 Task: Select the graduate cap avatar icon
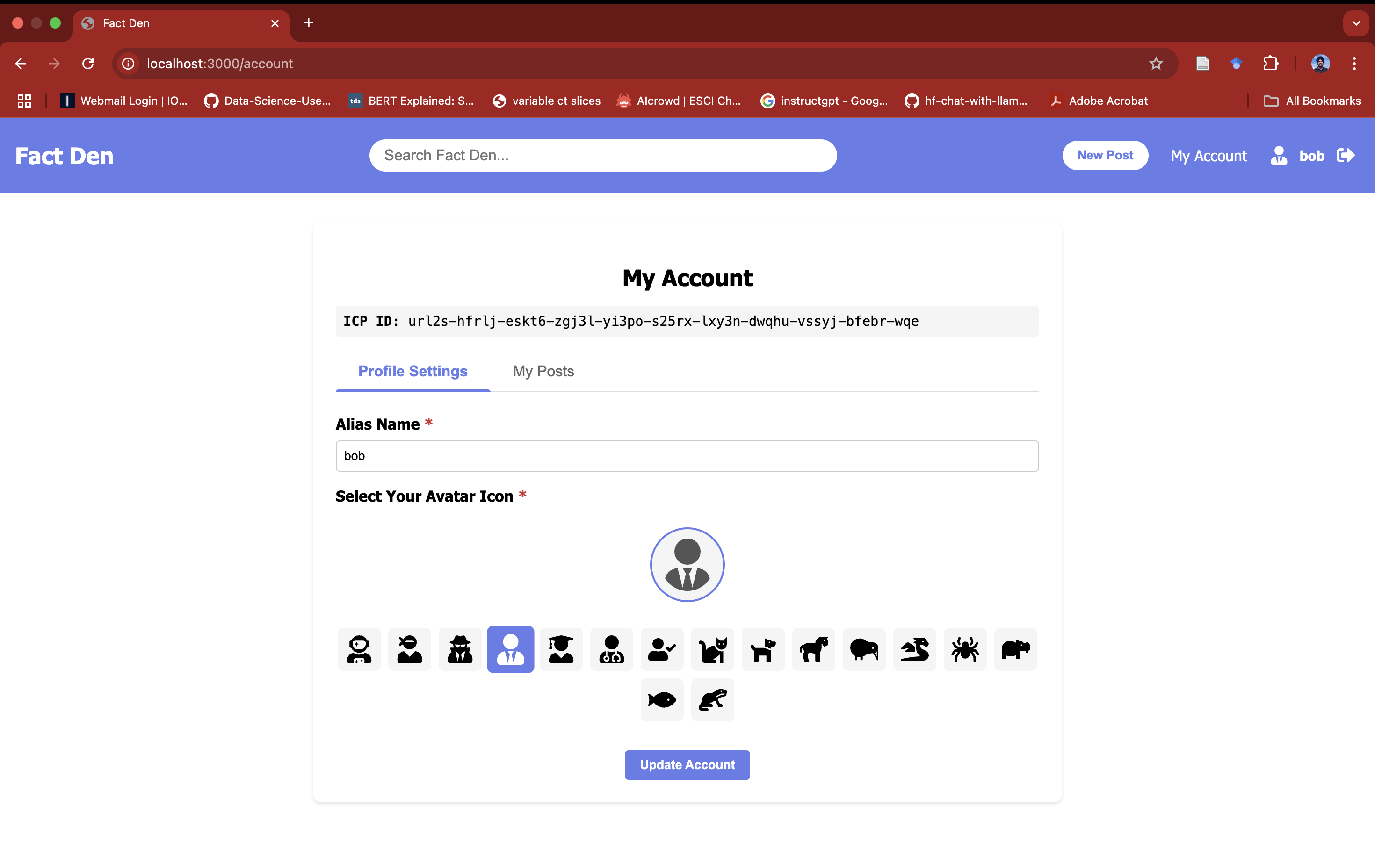point(561,649)
